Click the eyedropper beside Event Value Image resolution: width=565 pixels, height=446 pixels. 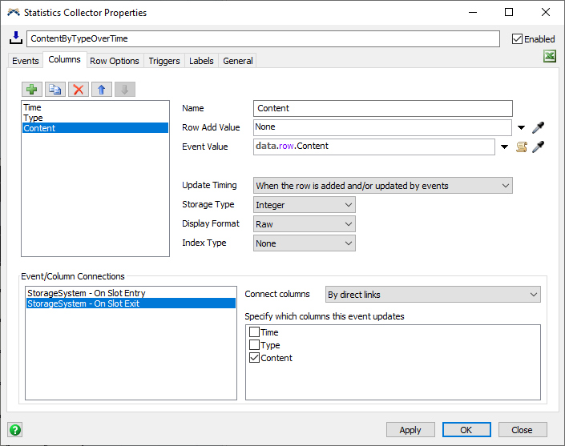click(539, 147)
